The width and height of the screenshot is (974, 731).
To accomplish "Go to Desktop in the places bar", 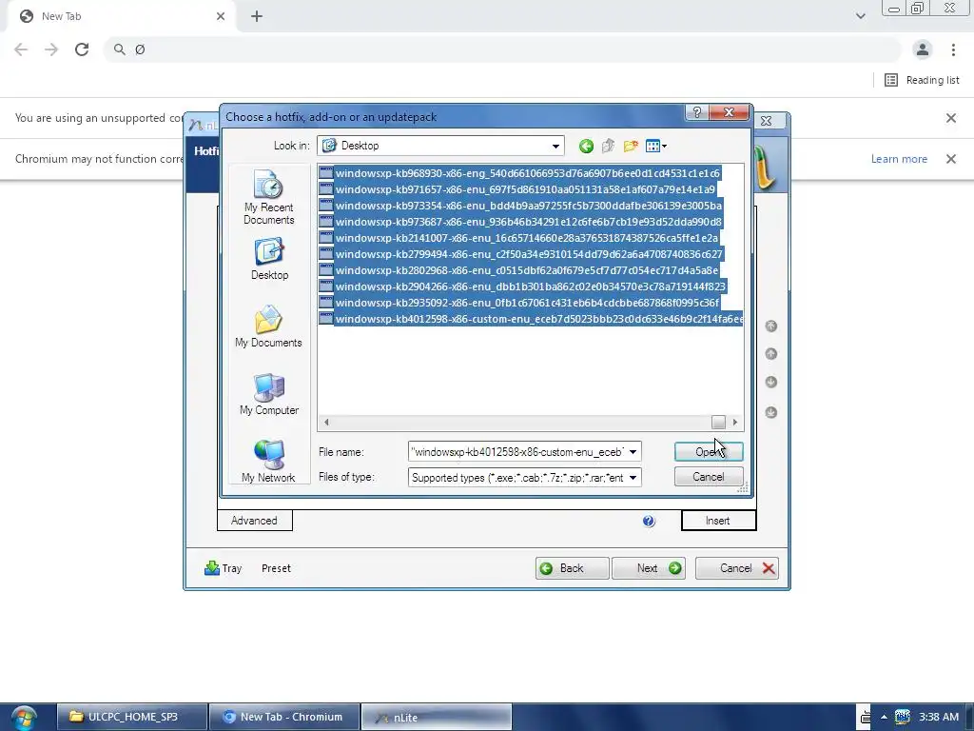I will [269, 259].
